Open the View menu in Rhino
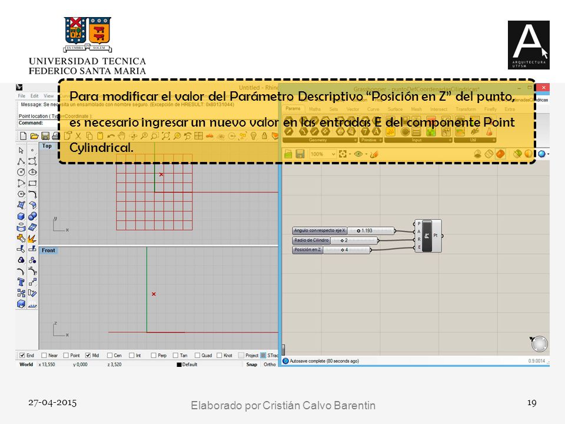565x424 pixels. [x=49, y=96]
